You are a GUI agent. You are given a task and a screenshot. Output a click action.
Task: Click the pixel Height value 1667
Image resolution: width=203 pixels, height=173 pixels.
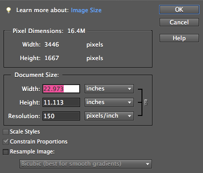[52, 58]
